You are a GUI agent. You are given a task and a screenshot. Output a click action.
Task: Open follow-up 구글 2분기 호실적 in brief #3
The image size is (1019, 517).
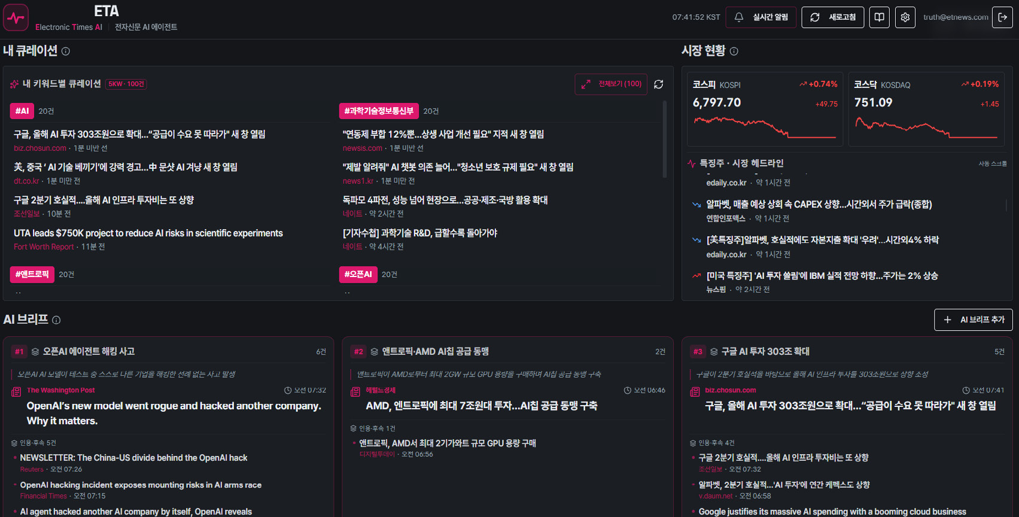[x=784, y=458]
